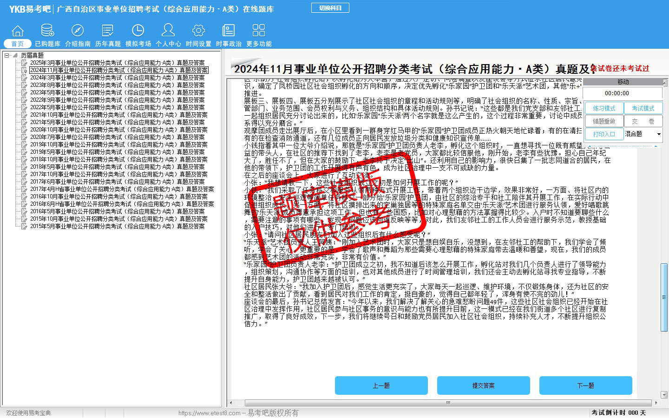Collapse the 历届真题 tree node
The image size is (669, 418).
pyautogui.click(x=7, y=55)
